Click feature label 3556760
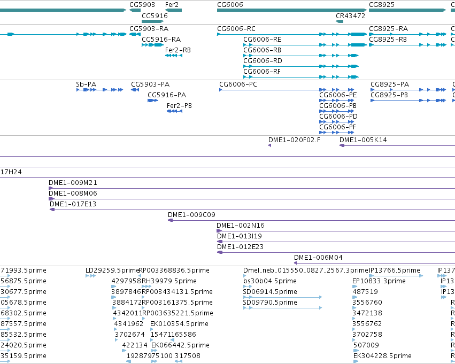The height and width of the screenshot is (364, 455). (x=367, y=303)
